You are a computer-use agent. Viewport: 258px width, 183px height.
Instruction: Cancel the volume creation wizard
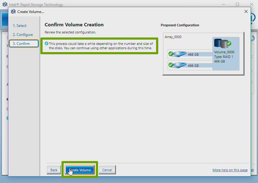point(107,170)
